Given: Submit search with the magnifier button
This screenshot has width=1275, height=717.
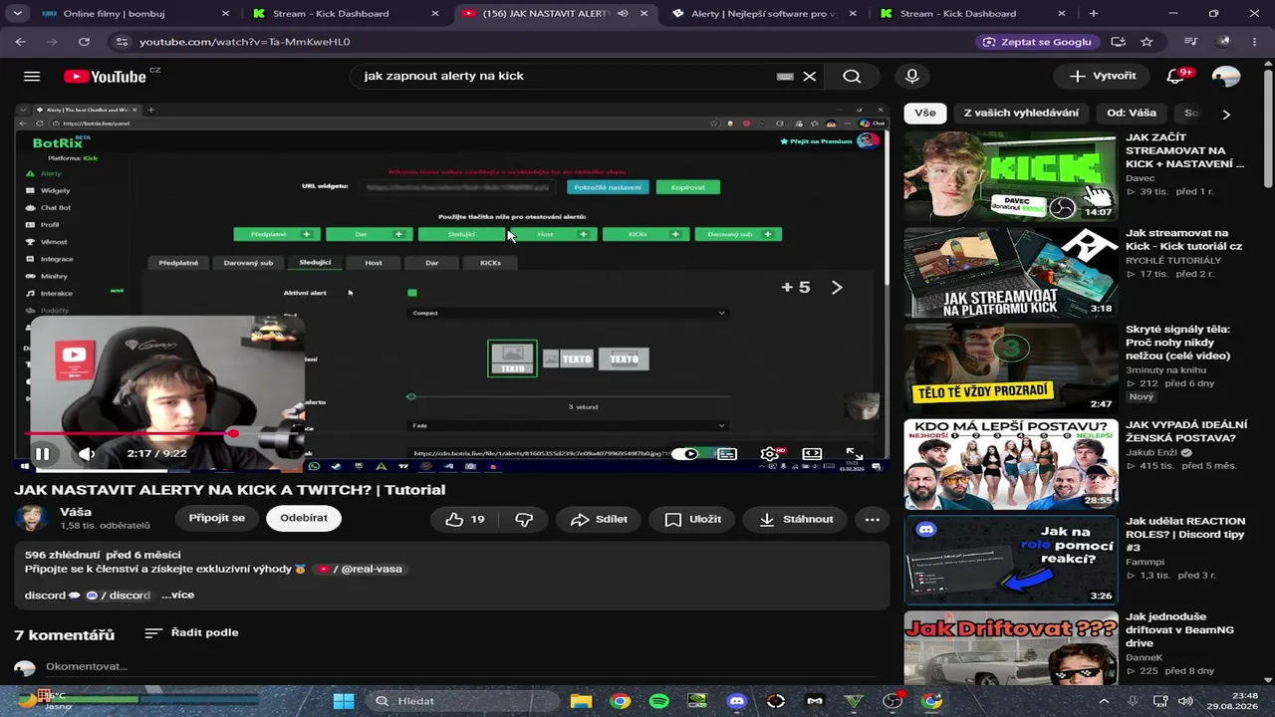Looking at the screenshot, I should pyautogui.click(x=852, y=77).
